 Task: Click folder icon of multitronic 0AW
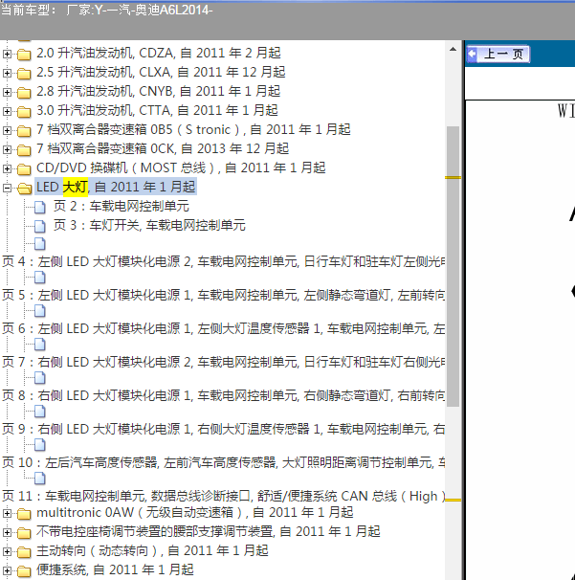click(x=24, y=514)
